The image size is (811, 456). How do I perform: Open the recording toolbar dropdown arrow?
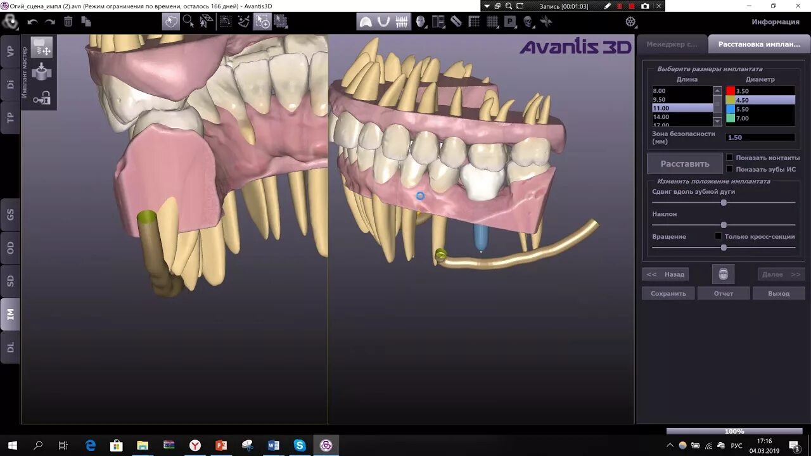tap(487, 6)
